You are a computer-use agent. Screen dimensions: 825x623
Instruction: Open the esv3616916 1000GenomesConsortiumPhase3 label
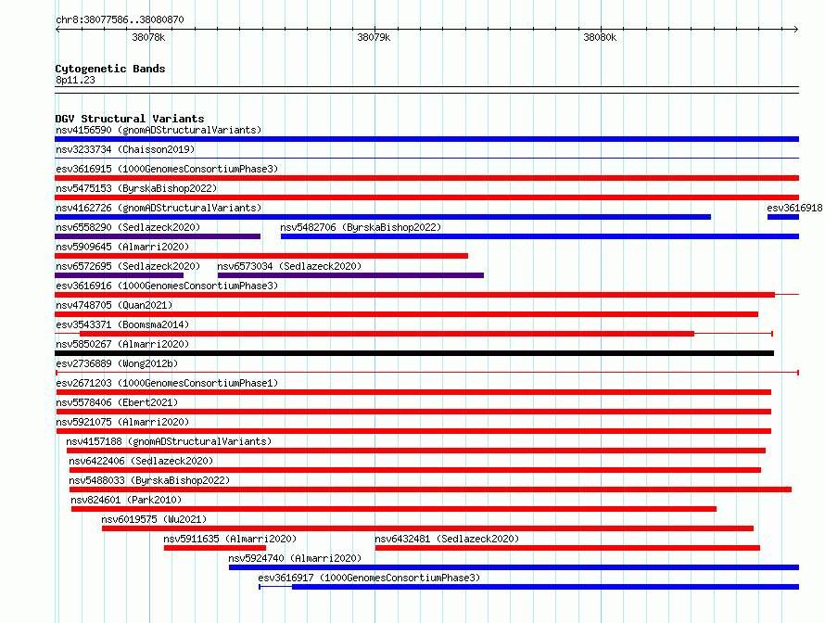(167, 286)
